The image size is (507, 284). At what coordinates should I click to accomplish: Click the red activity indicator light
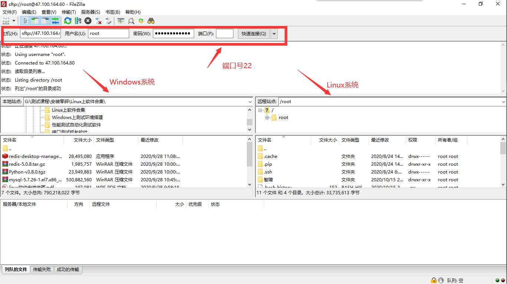(503, 280)
